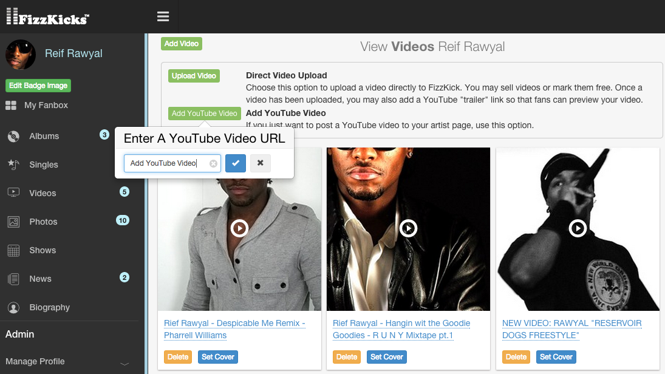
Task: Set Cover for Hangin wit the Goodie video
Action: tap(387, 357)
